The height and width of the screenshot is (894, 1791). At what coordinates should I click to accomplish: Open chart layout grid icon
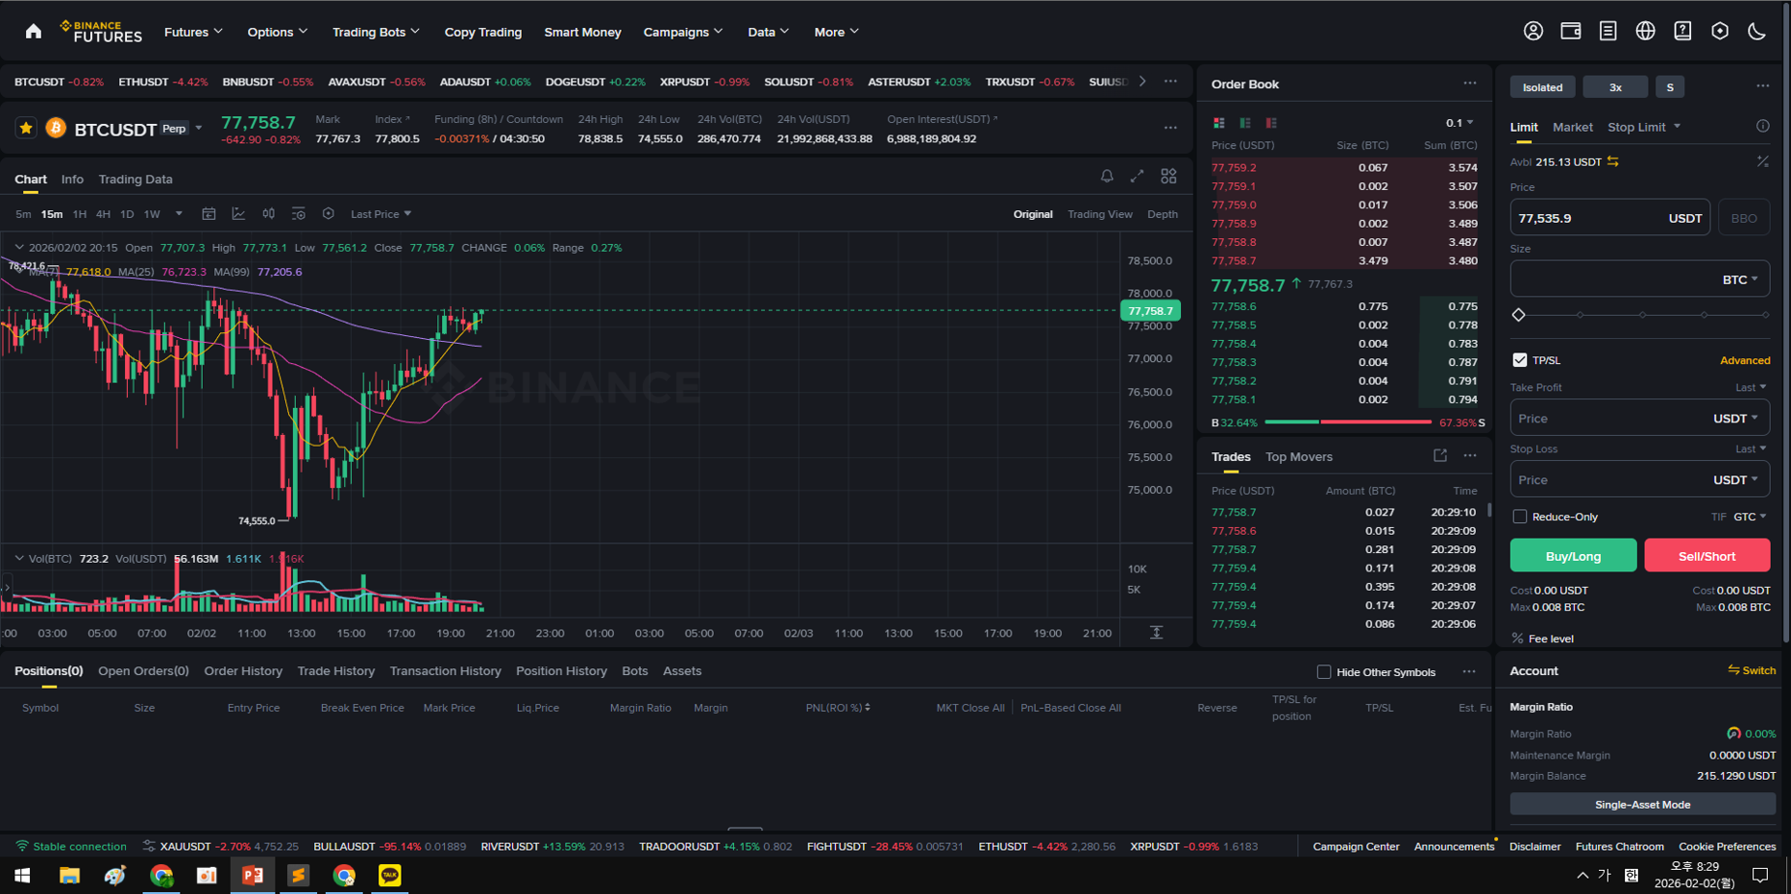coord(1168,176)
